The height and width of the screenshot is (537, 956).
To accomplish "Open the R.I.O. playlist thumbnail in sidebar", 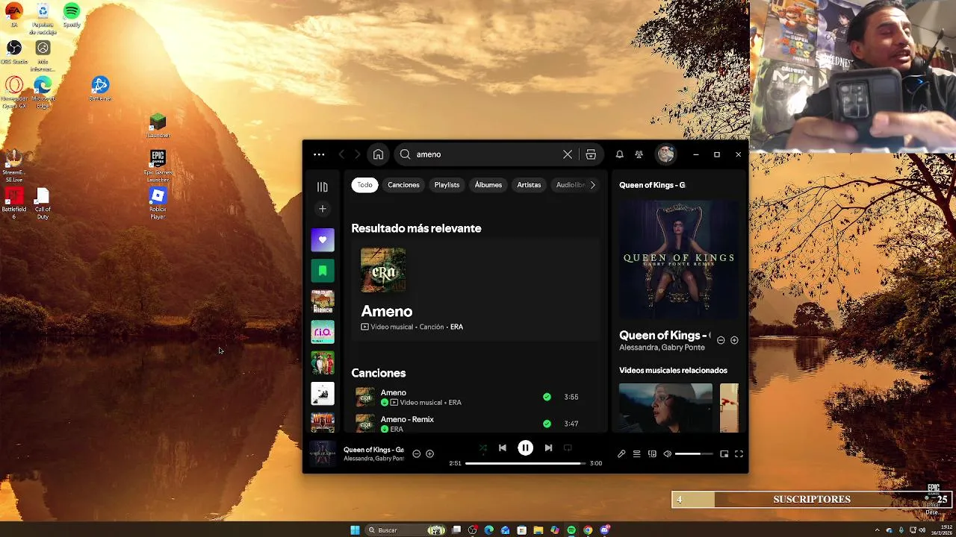I will click(323, 332).
